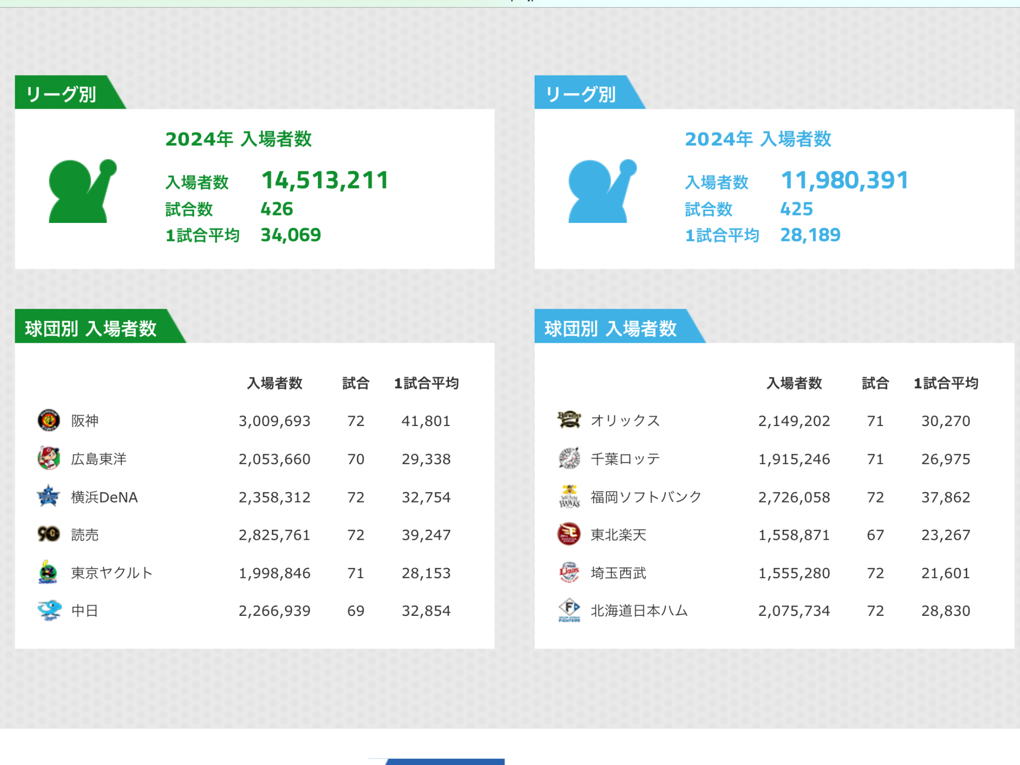Image resolution: width=1020 pixels, height=765 pixels.
Task: Click Chunichi's attendance figure 2,266,939
Action: point(274,612)
